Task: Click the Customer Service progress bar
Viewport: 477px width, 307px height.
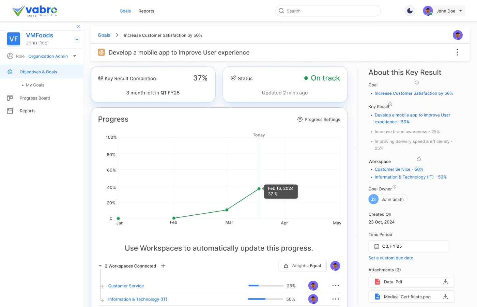Action: pyautogui.click(x=266, y=286)
